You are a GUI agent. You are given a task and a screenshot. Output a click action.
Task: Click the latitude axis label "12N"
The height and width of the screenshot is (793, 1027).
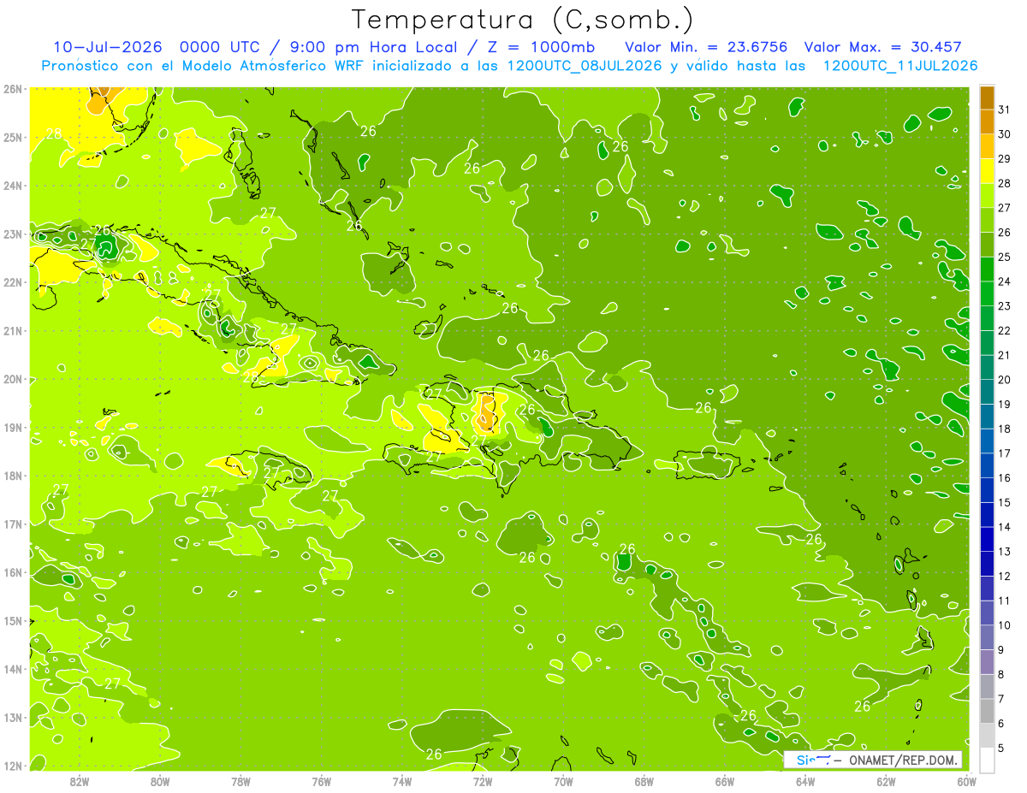[12, 766]
